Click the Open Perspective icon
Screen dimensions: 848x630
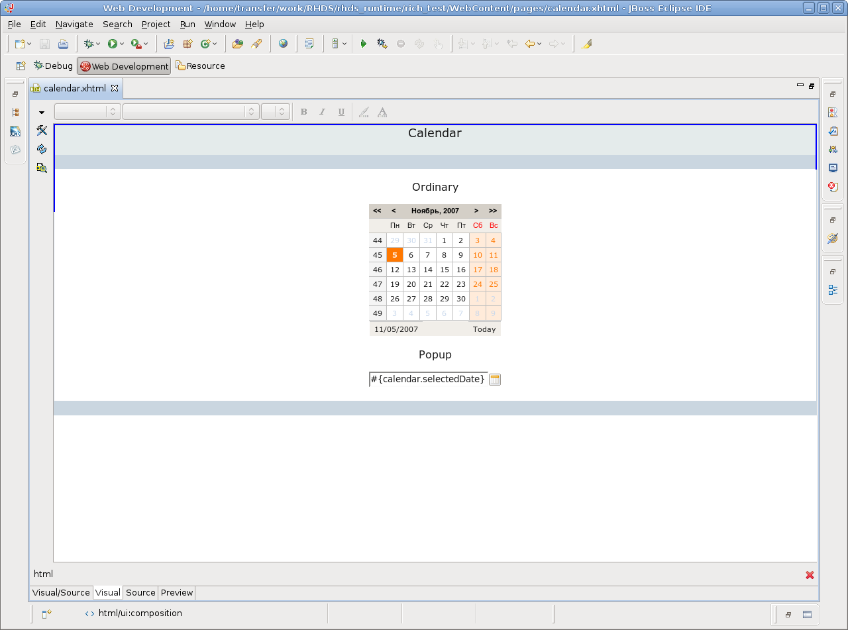[x=21, y=66]
